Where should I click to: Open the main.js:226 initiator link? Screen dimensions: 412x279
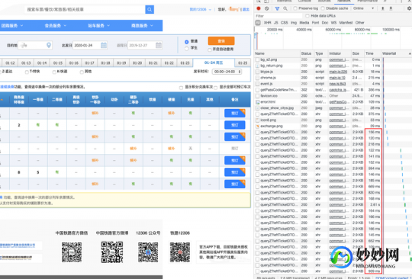pos(338,72)
